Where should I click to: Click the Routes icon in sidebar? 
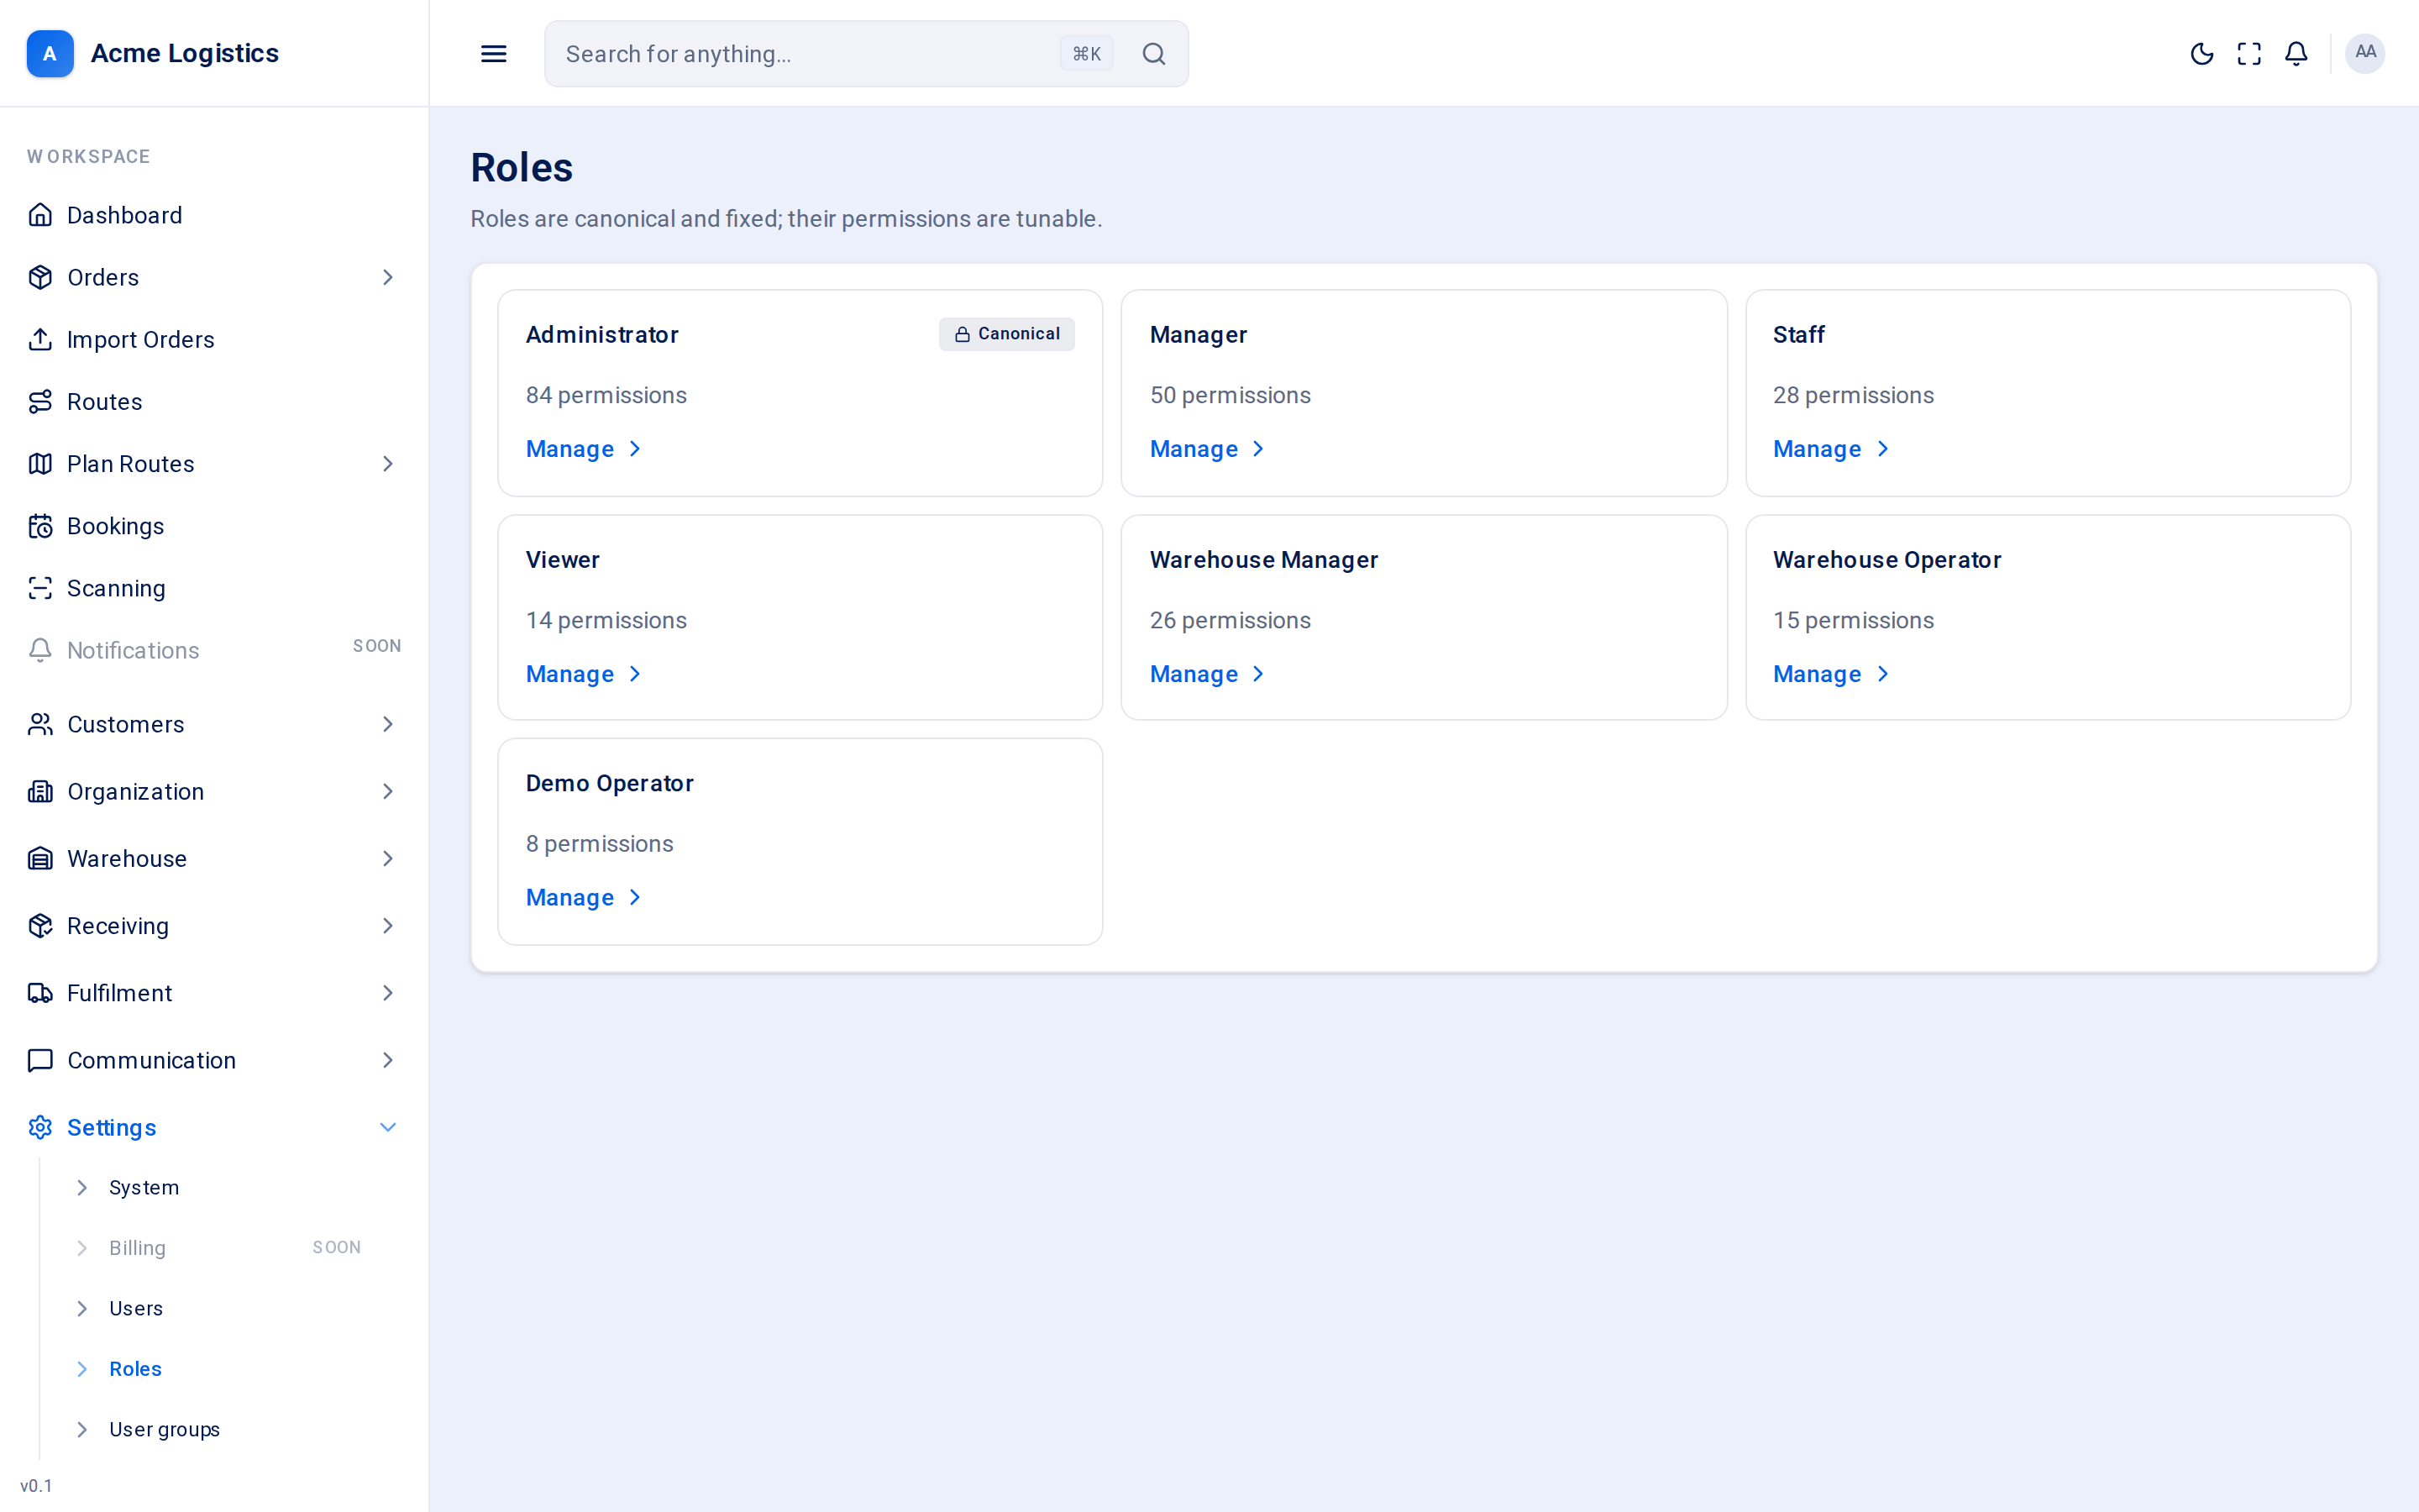click(x=40, y=401)
